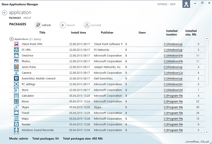
Task: Sort by the Install time column header
Action: point(78,32)
